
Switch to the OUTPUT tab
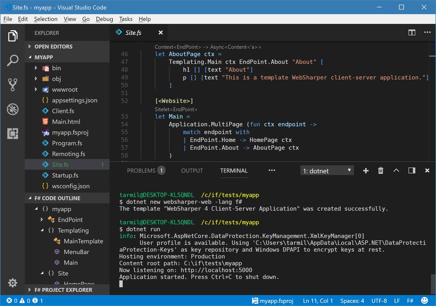[192, 171]
